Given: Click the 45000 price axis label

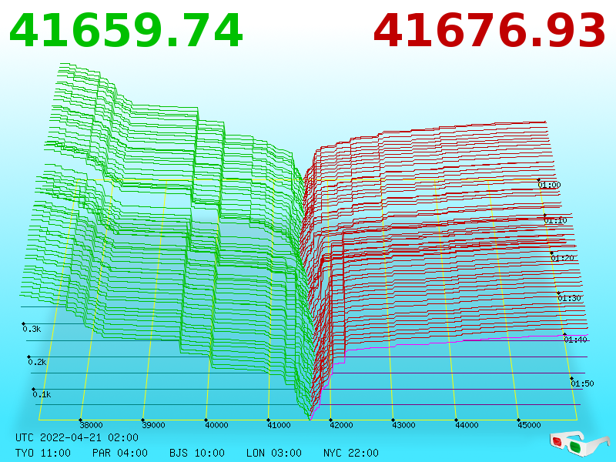Looking at the screenshot, I should click(x=529, y=425).
